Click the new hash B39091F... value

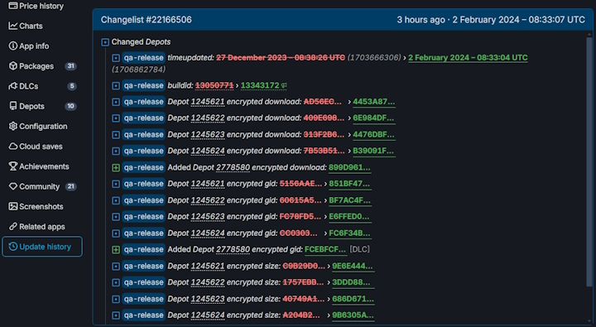[x=373, y=151]
